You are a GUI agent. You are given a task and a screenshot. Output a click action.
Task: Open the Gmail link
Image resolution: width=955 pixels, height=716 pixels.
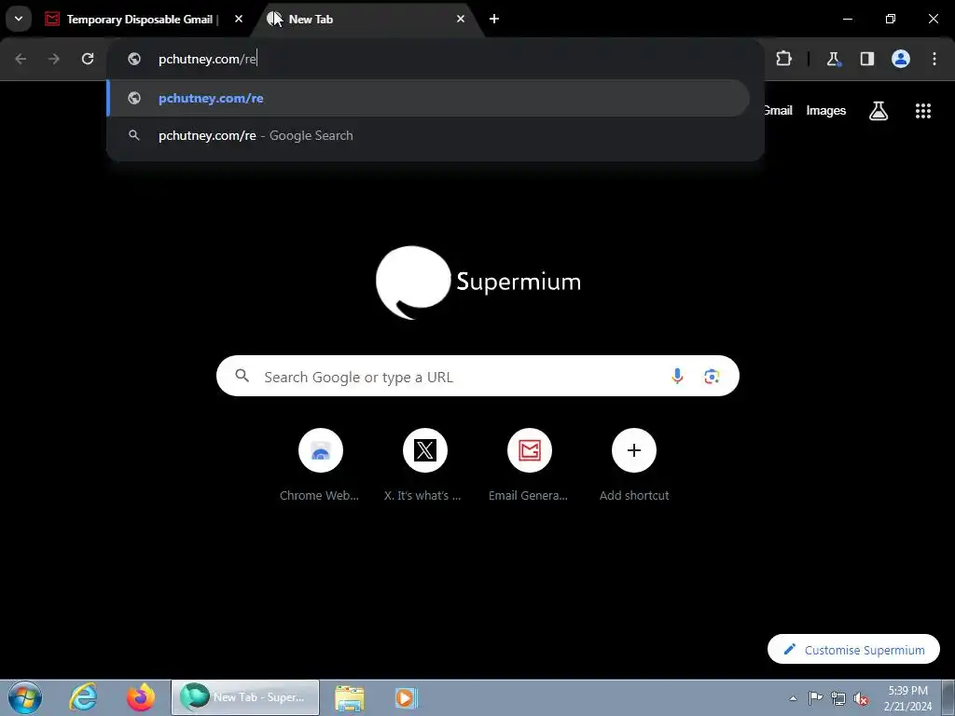tap(778, 111)
